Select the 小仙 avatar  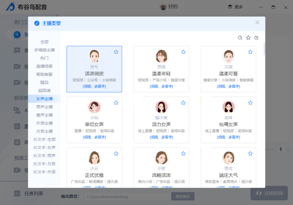(94, 107)
